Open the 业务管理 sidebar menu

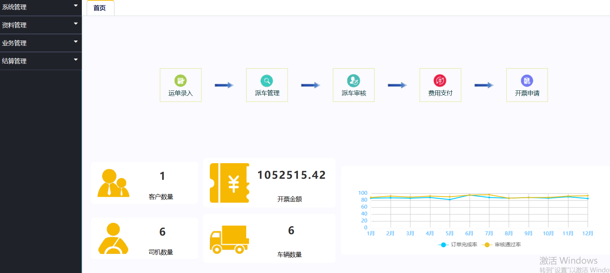click(x=41, y=43)
